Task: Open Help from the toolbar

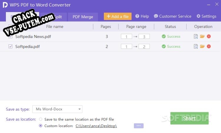Action: 142,16
